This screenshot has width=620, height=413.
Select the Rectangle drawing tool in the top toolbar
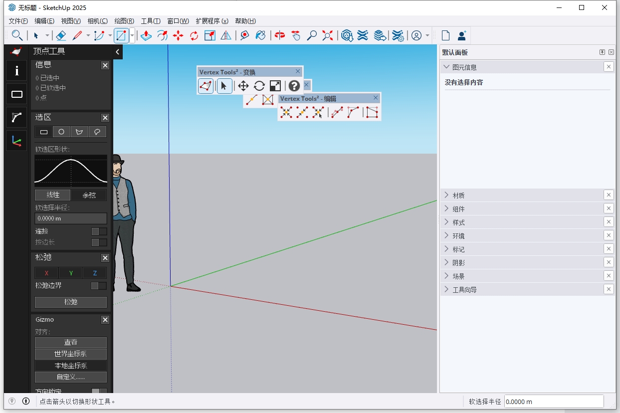pyautogui.click(x=120, y=35)
